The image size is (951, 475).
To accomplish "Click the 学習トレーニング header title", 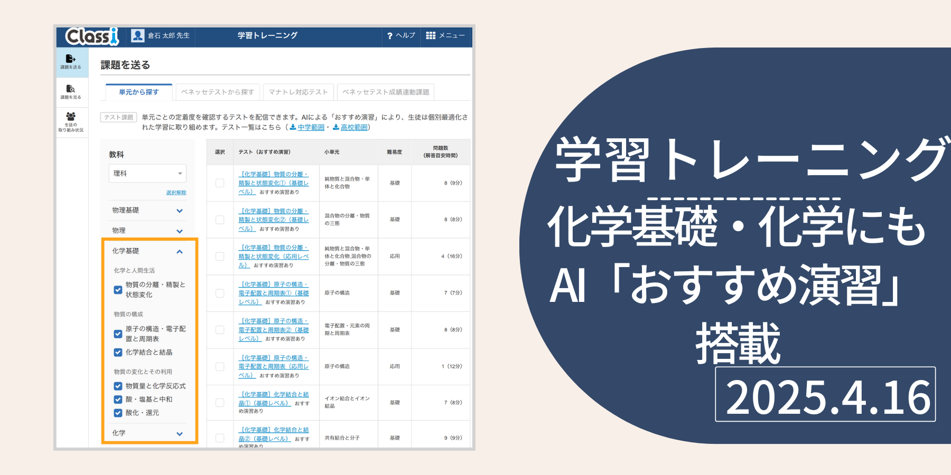I will tap(267, 35).
